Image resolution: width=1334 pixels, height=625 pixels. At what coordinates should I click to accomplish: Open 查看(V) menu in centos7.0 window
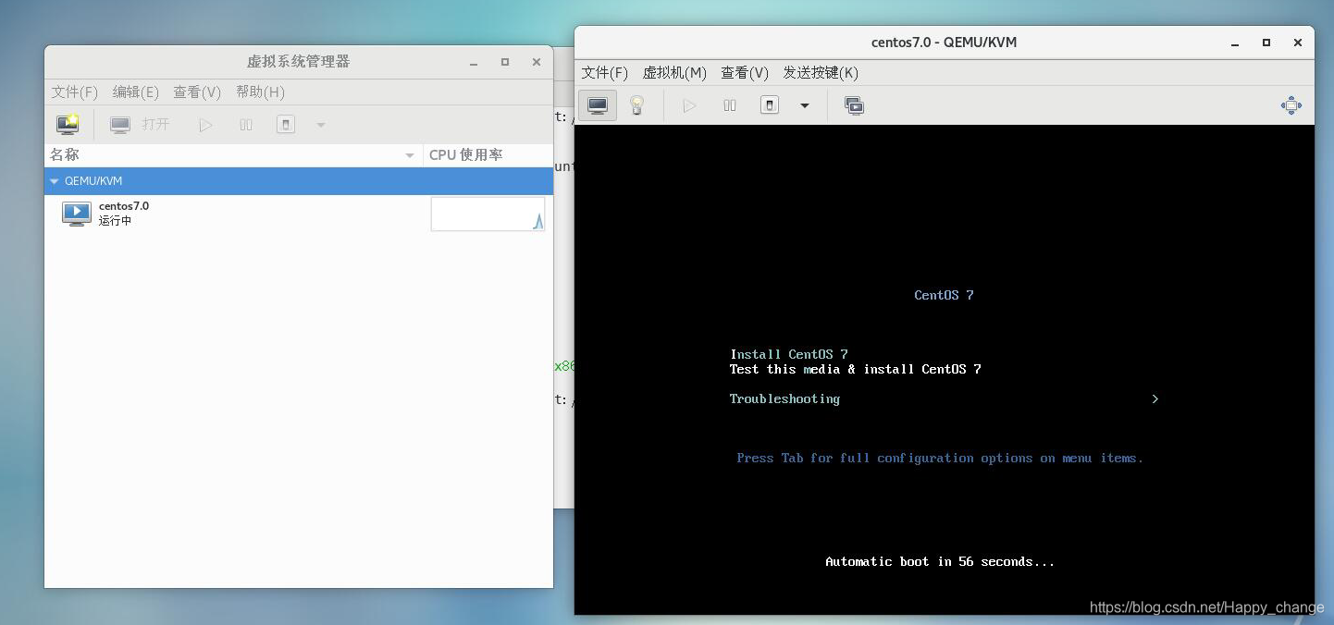tap(745, 72)
